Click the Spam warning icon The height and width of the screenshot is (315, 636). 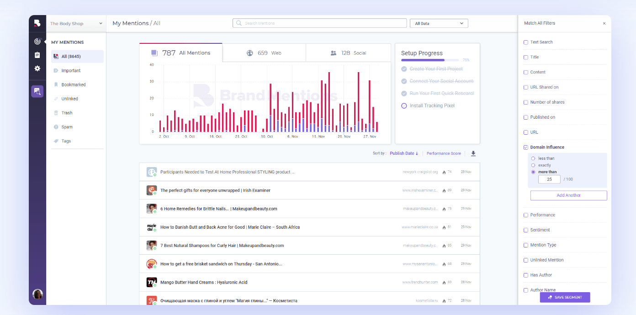(x=56, y=127)
